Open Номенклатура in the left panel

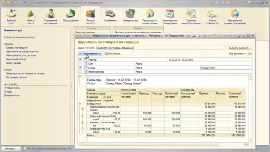(x=13, y=30)
